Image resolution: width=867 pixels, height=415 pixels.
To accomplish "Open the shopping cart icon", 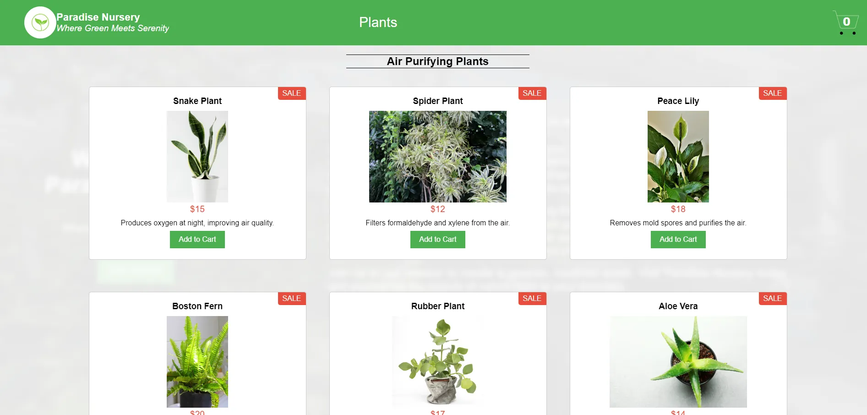I will point(845,22).
